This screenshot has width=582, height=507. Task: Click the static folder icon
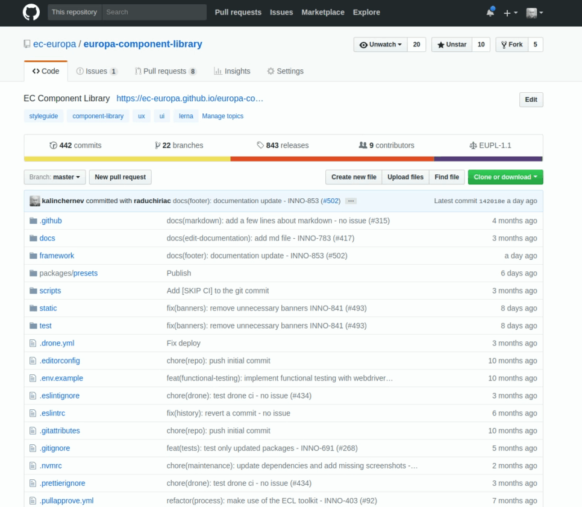33,308
